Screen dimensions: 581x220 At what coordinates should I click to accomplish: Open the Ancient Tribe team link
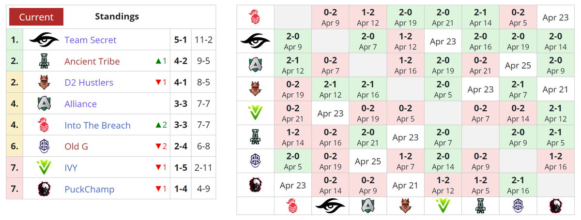coord(92,61)
